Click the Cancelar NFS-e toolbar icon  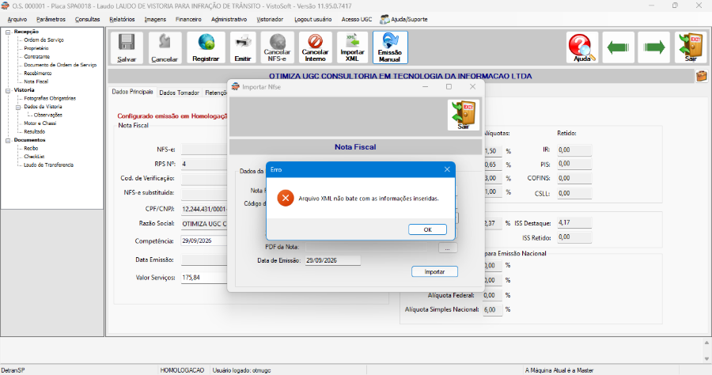click(x=277, y=47)
